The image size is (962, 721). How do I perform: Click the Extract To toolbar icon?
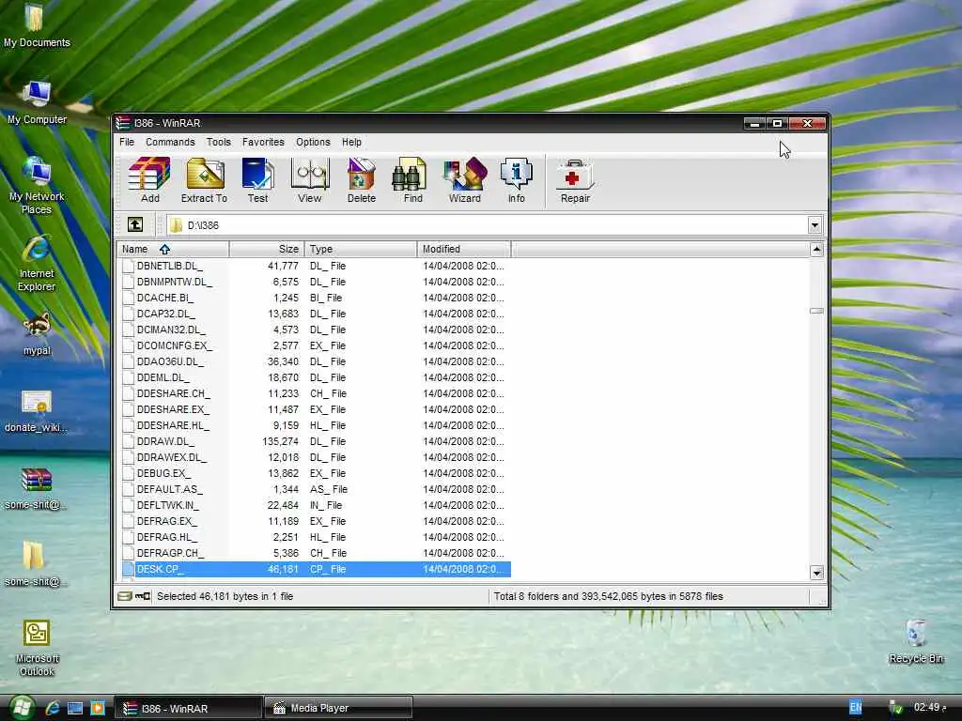click(x=204, y=180)
